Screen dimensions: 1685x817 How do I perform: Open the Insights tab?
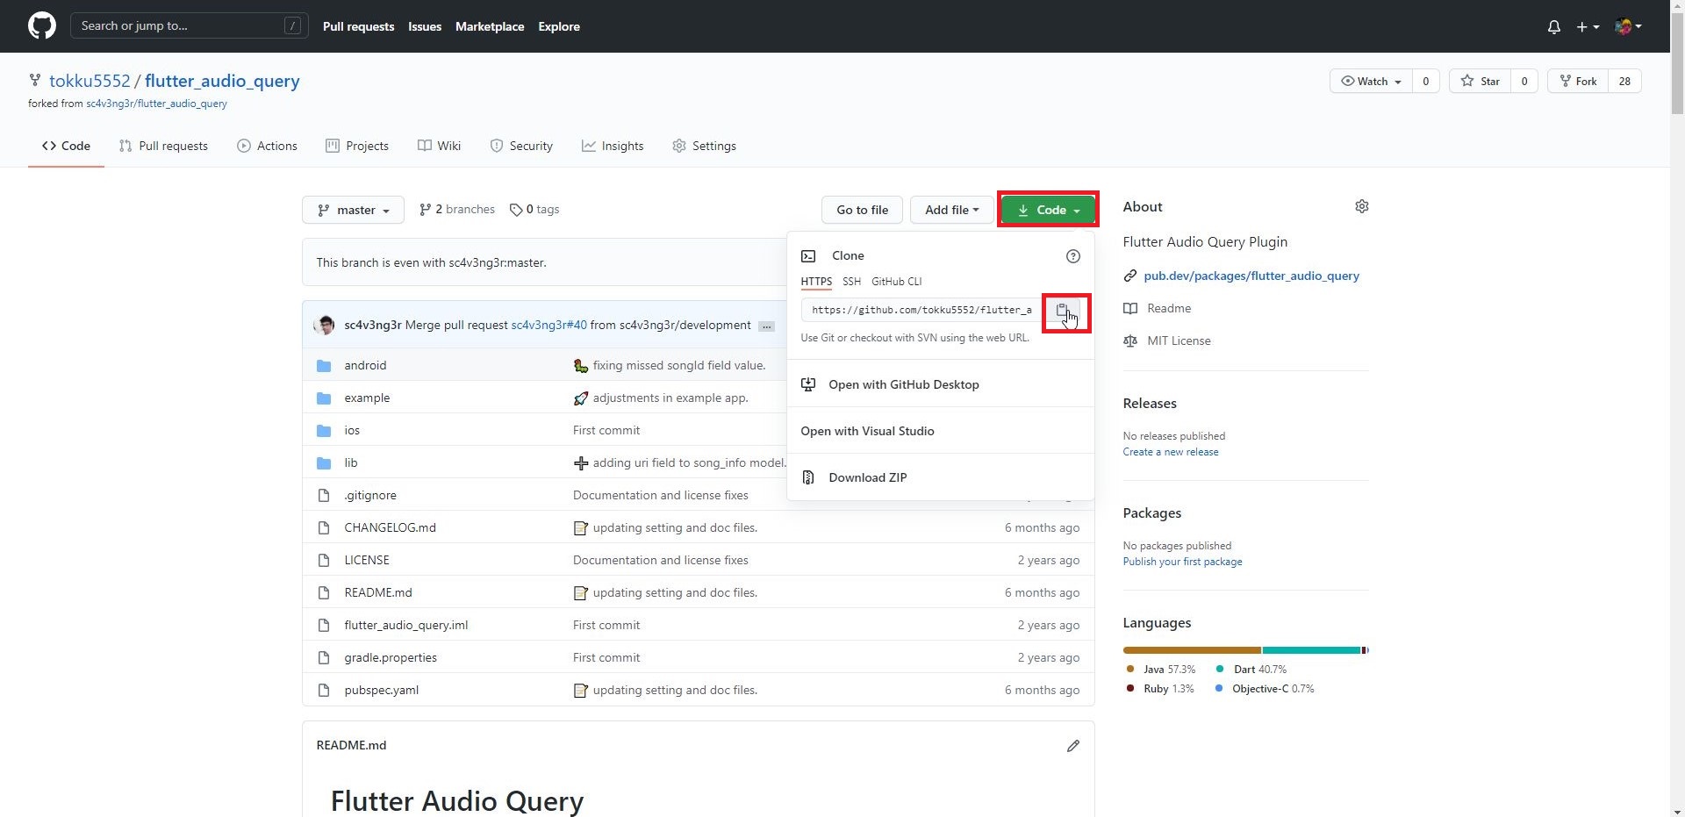[x=613, y=146]
